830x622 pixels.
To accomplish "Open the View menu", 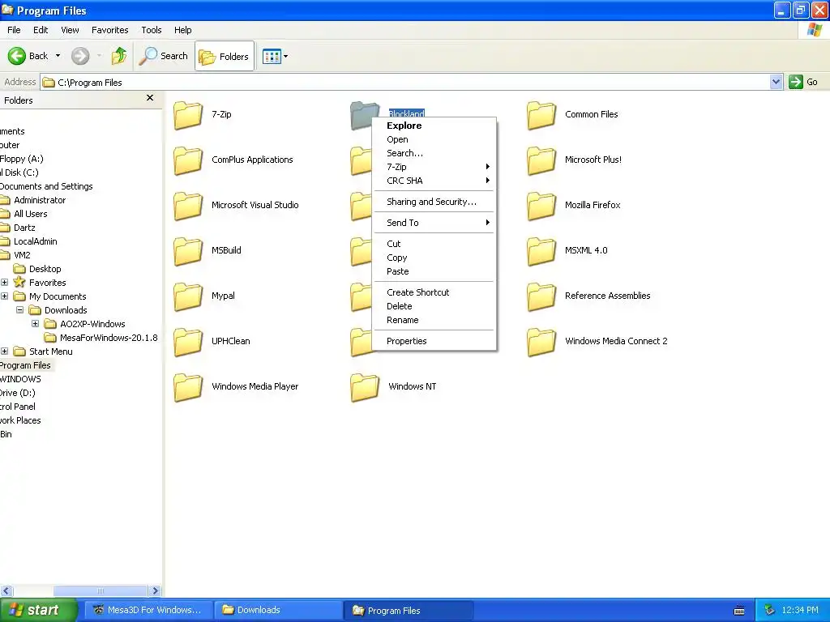I will tap(70, 30).
